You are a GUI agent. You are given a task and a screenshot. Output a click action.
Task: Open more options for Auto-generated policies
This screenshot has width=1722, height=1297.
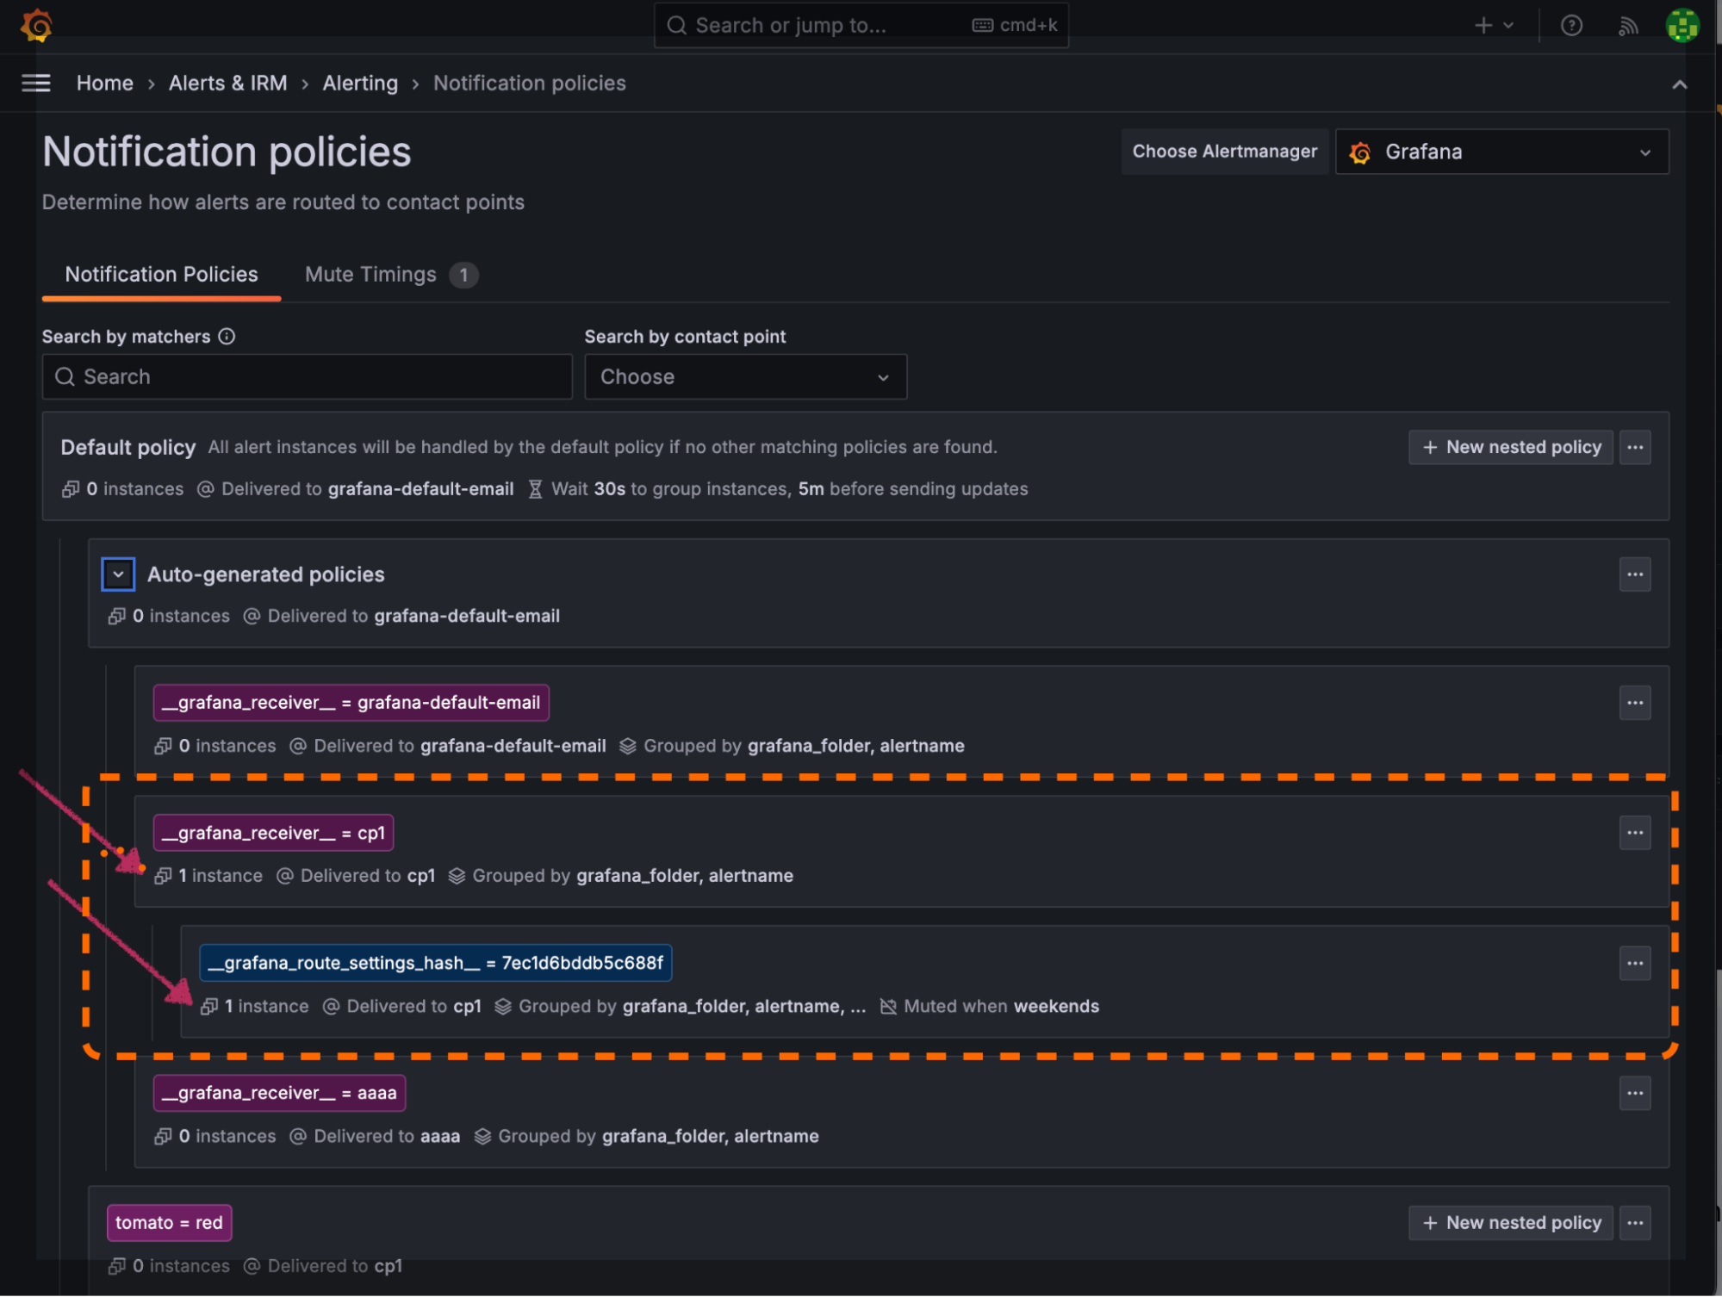(1635, 574)
